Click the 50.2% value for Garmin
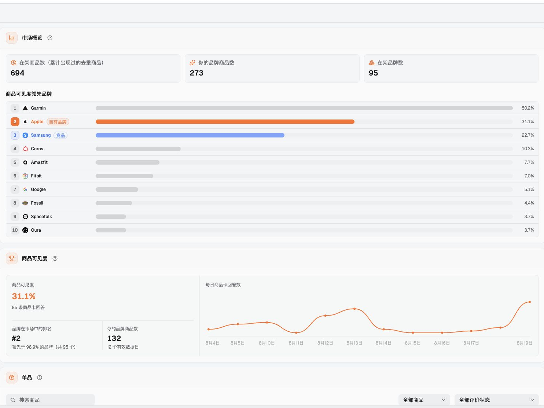 click(528, 108)
